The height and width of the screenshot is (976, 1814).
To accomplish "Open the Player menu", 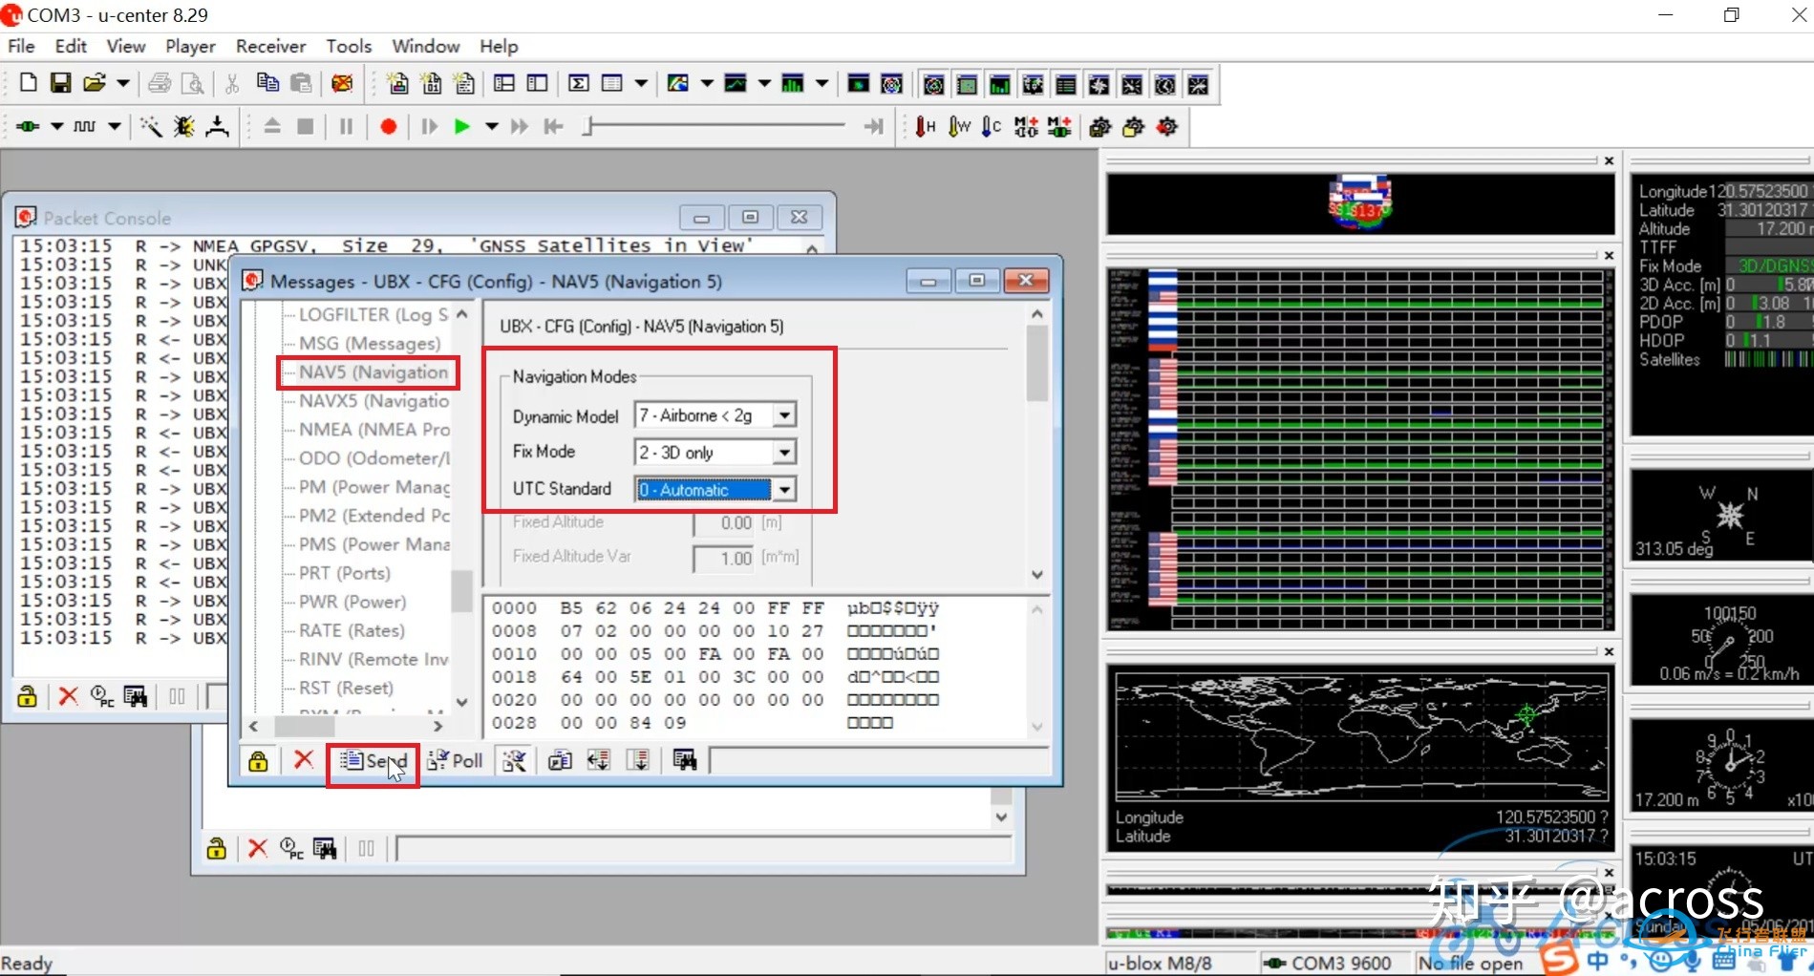I will [190, 46].
